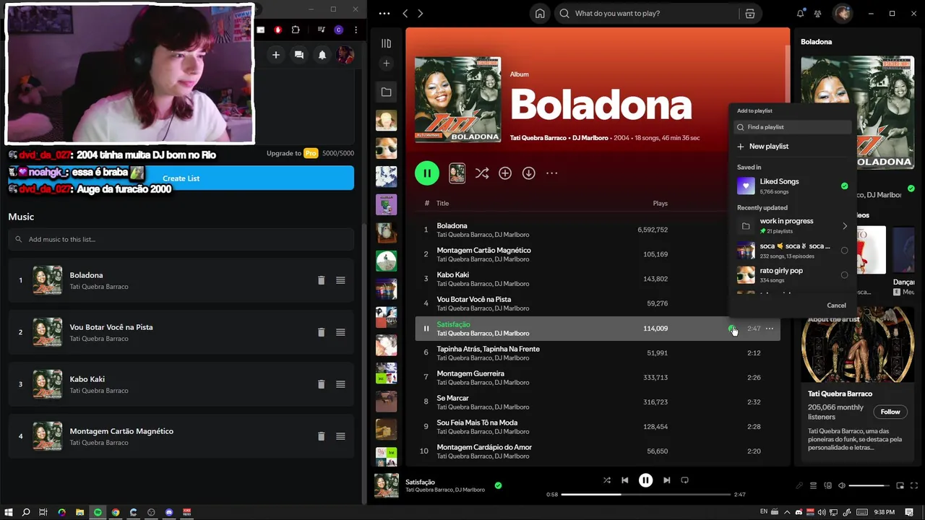Delete Vou Botar Você na Pista from the list
Screen dimensions: 925x520
pos(321,332)
